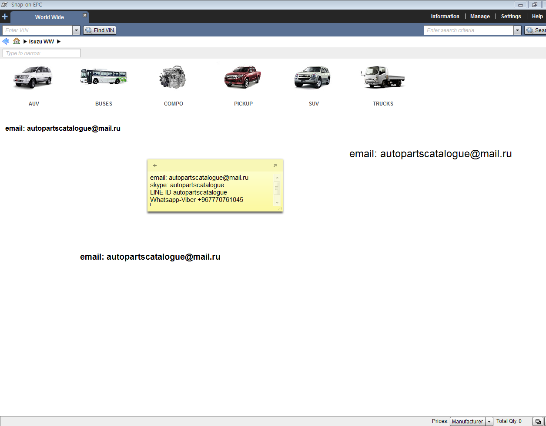This screenshot has height=426, width=546.
Task: Expand the arrow after Isuzu WW
Action: click(59, 42)
